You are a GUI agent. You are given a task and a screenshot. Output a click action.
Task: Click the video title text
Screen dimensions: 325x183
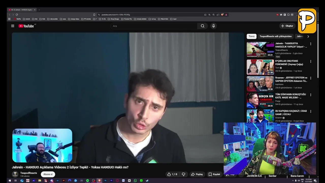pyautogui.click(x=70, y=167)
